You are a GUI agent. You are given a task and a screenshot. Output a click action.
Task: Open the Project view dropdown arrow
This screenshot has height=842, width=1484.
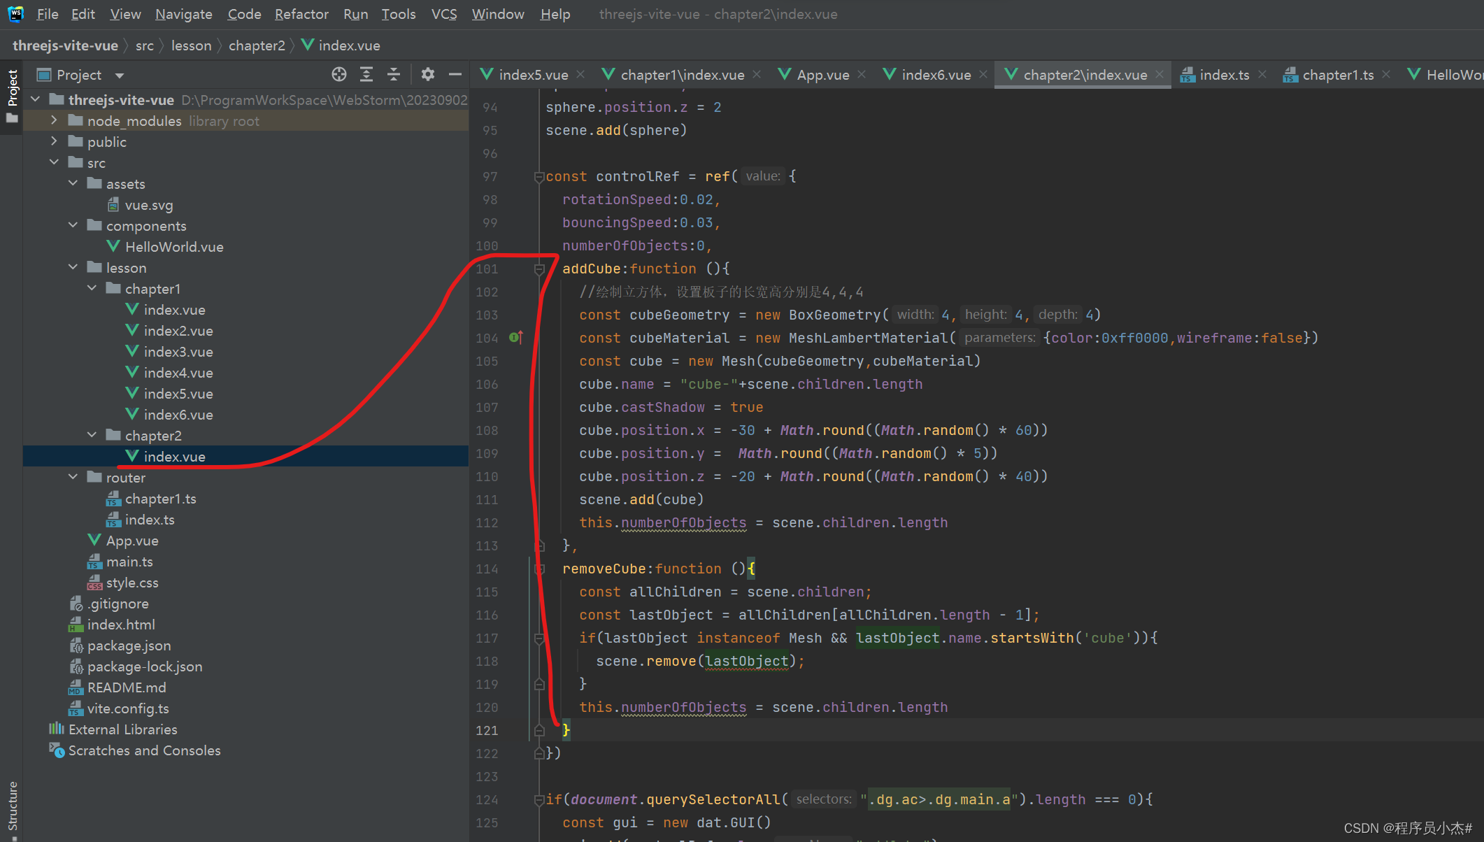[120, 75]
